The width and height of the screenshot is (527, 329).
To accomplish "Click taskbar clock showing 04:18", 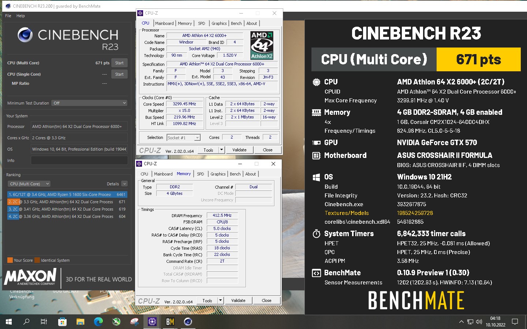I will (x=496, y=322).
